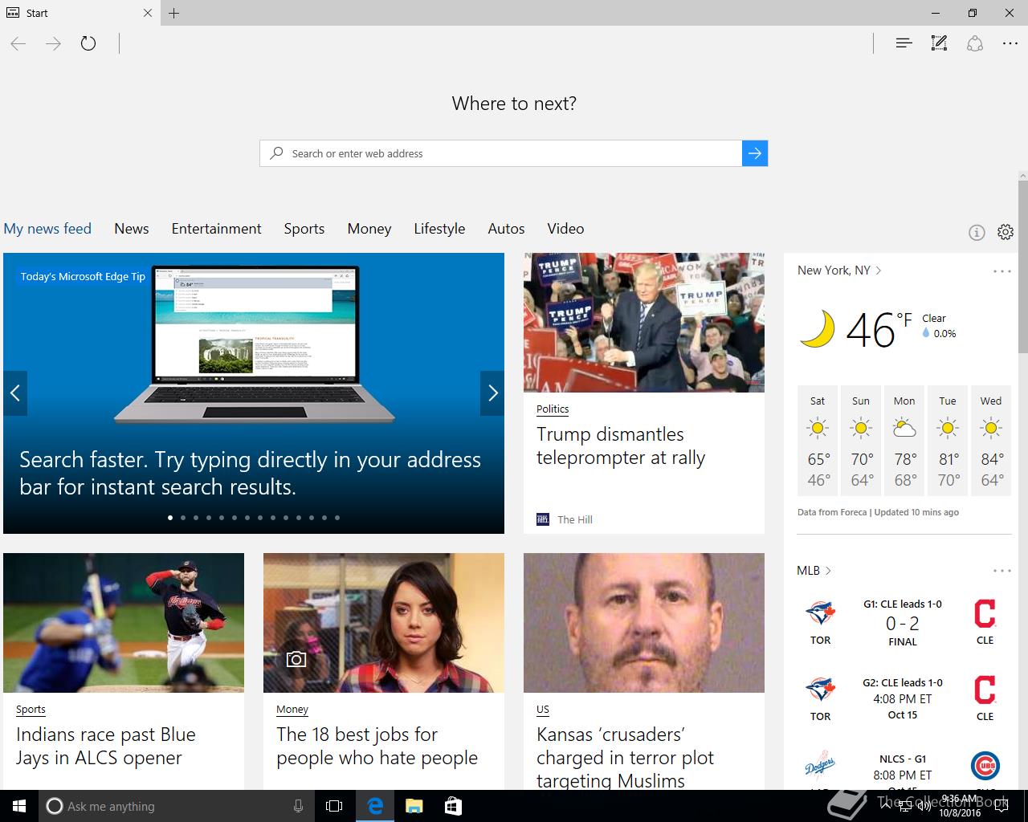Click Cortana Ask me anything box

coord(177,806)
